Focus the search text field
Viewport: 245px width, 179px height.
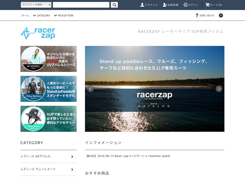point(81,5)
